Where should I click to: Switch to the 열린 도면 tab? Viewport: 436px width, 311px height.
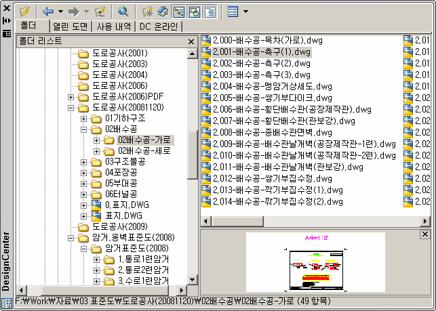71,26
